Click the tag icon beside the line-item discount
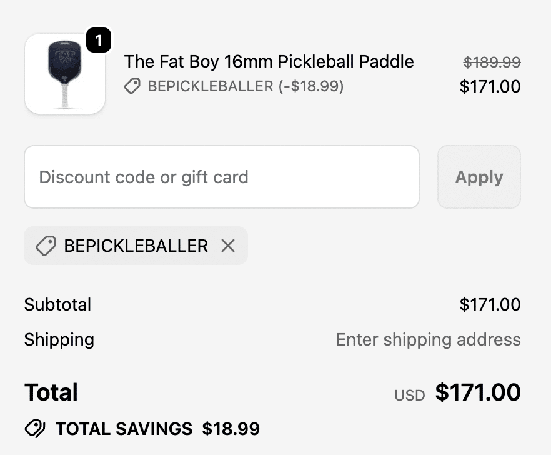 132,86
